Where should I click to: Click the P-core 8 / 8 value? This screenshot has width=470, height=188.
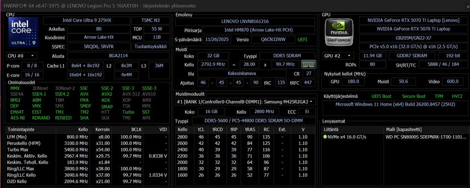(x=32, y=66)
